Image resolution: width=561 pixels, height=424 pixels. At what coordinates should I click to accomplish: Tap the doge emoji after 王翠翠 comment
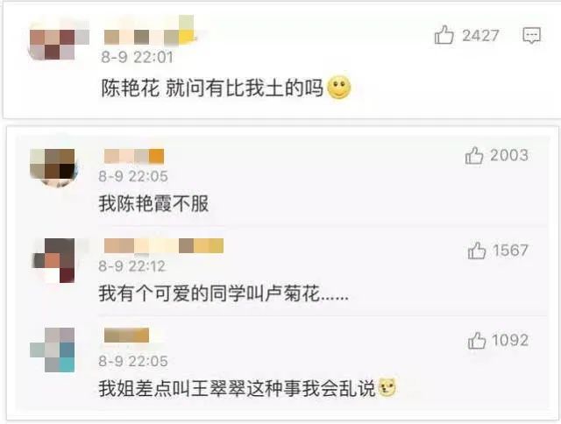(387, 387)
